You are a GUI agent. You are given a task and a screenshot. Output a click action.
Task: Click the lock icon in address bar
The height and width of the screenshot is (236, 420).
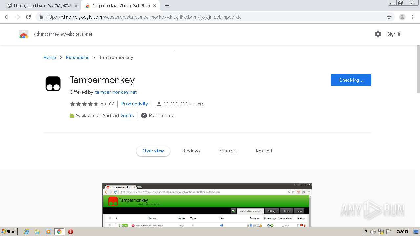(41, 17)
